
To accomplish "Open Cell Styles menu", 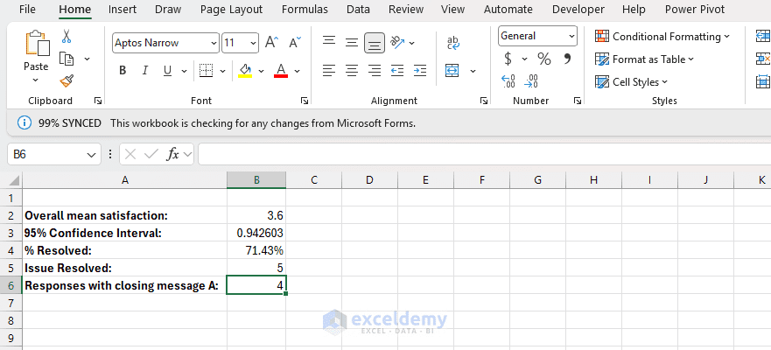I will click(631, 82).
